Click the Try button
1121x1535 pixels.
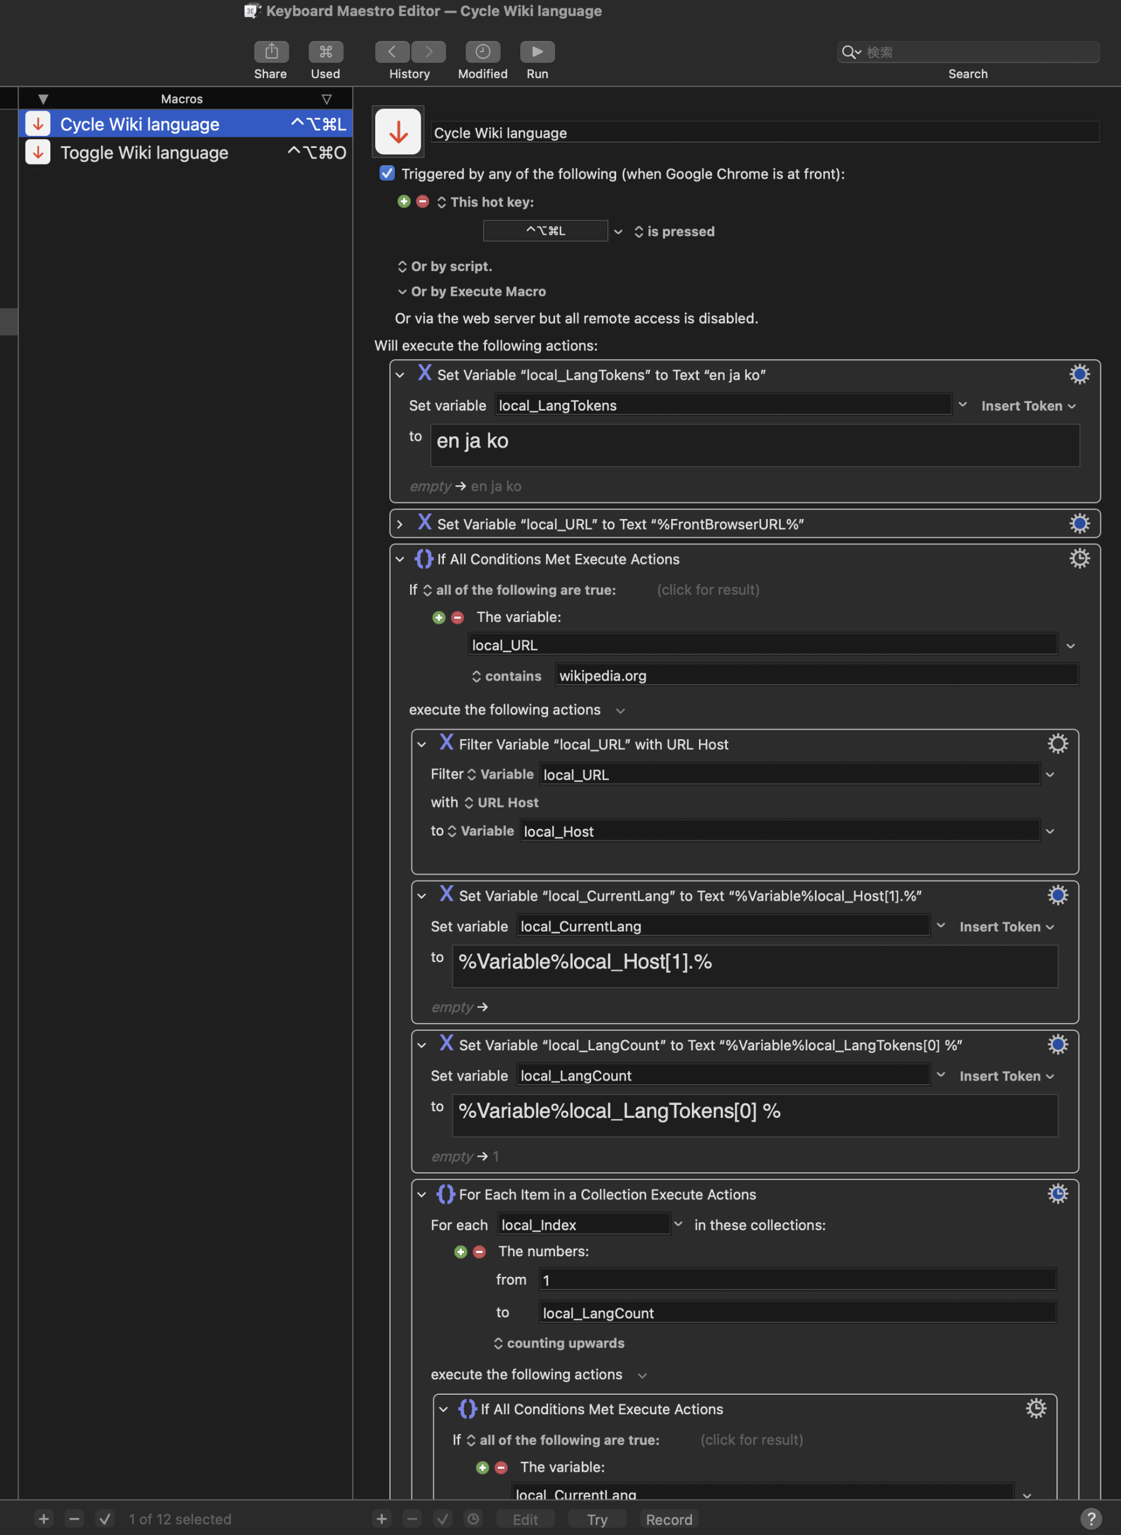click(597, 1520)
